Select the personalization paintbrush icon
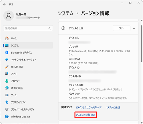143x124 pixels. point(7,67)
